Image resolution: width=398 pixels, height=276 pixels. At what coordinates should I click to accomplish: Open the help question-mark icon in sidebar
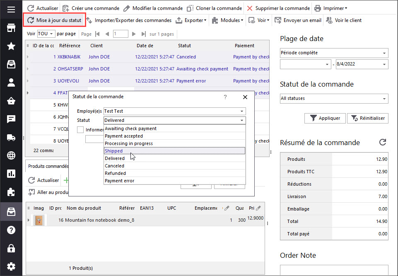coord(11,230)
